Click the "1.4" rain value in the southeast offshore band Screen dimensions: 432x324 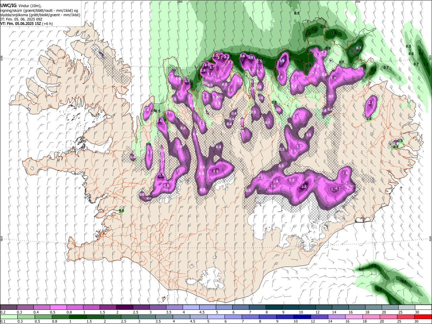[379, 289]
